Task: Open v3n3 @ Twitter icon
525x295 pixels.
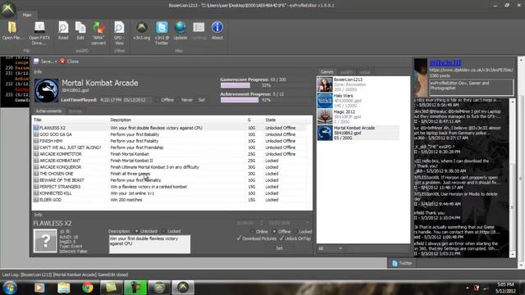Action: point(162,27)
